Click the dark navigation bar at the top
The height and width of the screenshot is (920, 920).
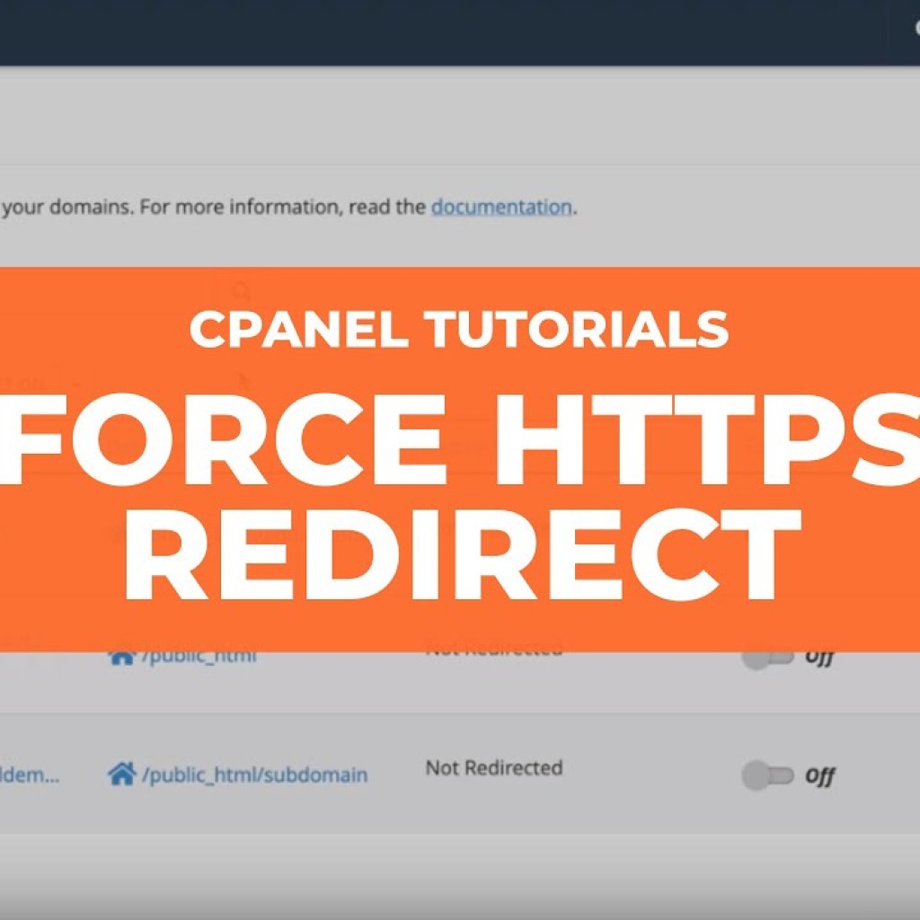pos(460,31)
